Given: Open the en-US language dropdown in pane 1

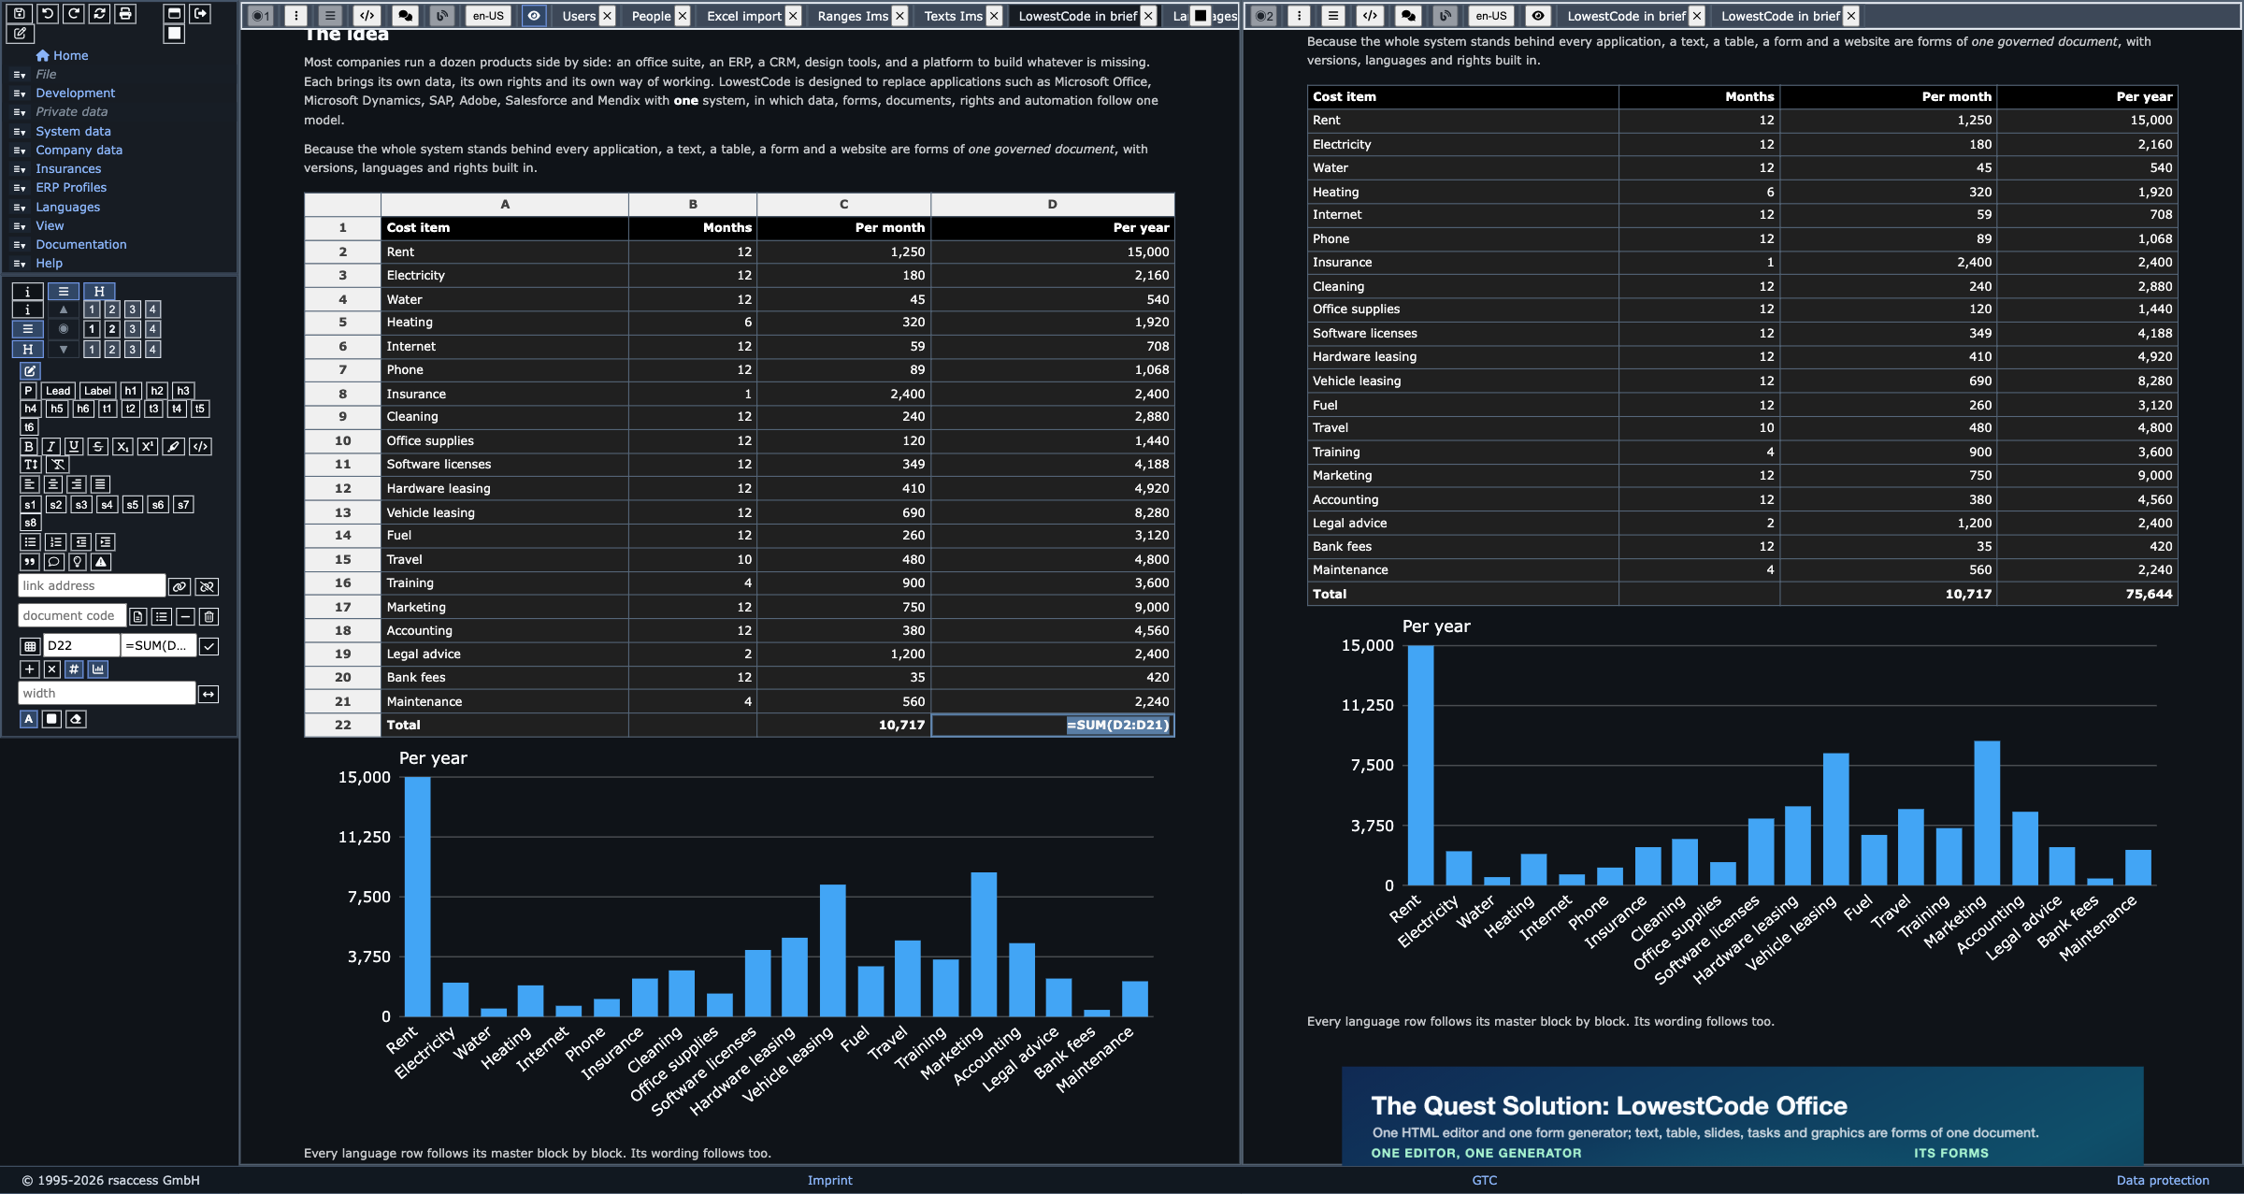Looking at the screenshot, I should coord(488,15).
